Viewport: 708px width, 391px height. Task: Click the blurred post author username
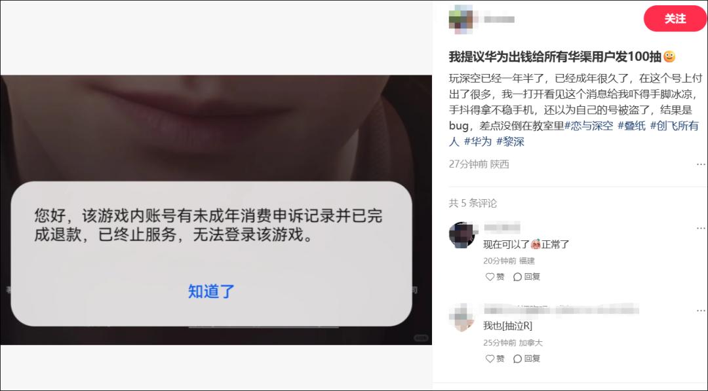(x=499, y=20)
